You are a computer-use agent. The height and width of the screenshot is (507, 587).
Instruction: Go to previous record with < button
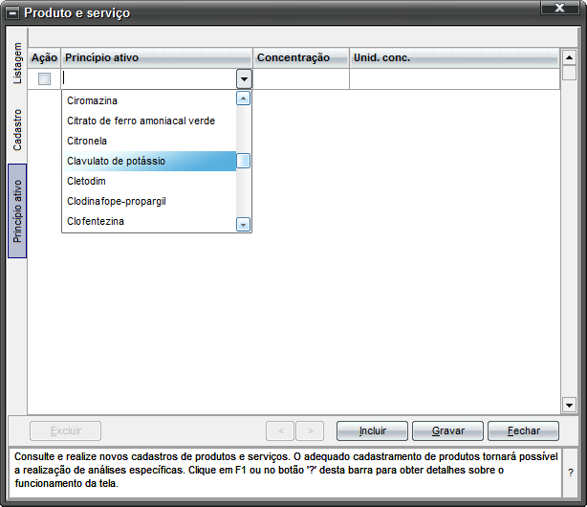280,430
